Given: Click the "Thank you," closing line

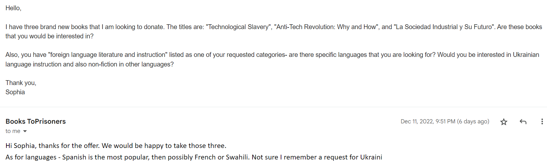Looking at the screenshot, I should point(21,83).
